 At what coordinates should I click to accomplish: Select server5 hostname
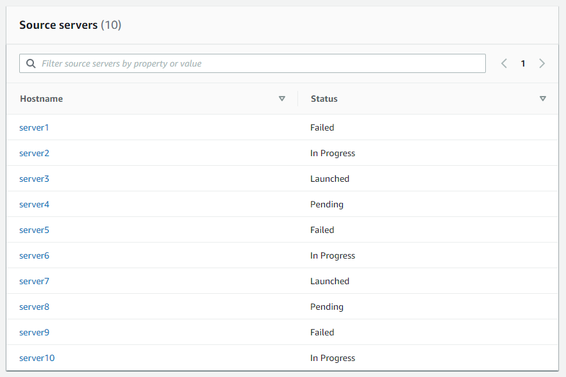coord(34,230)
